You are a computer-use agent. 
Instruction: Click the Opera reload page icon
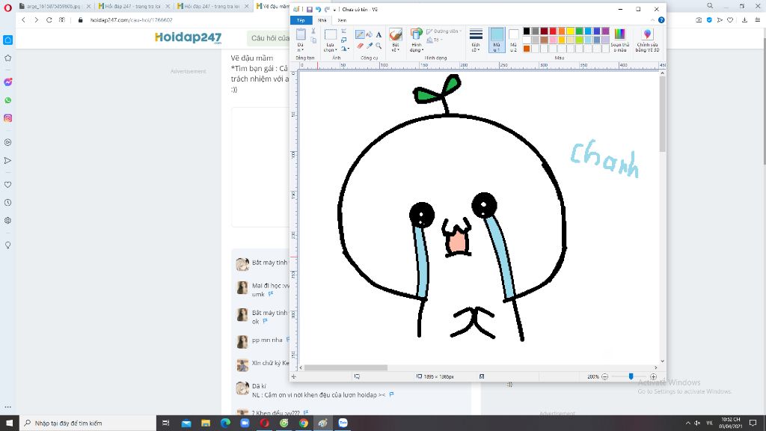[x=49, y=20]
